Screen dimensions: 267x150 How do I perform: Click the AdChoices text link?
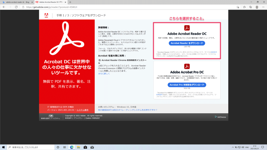(222, 117)
